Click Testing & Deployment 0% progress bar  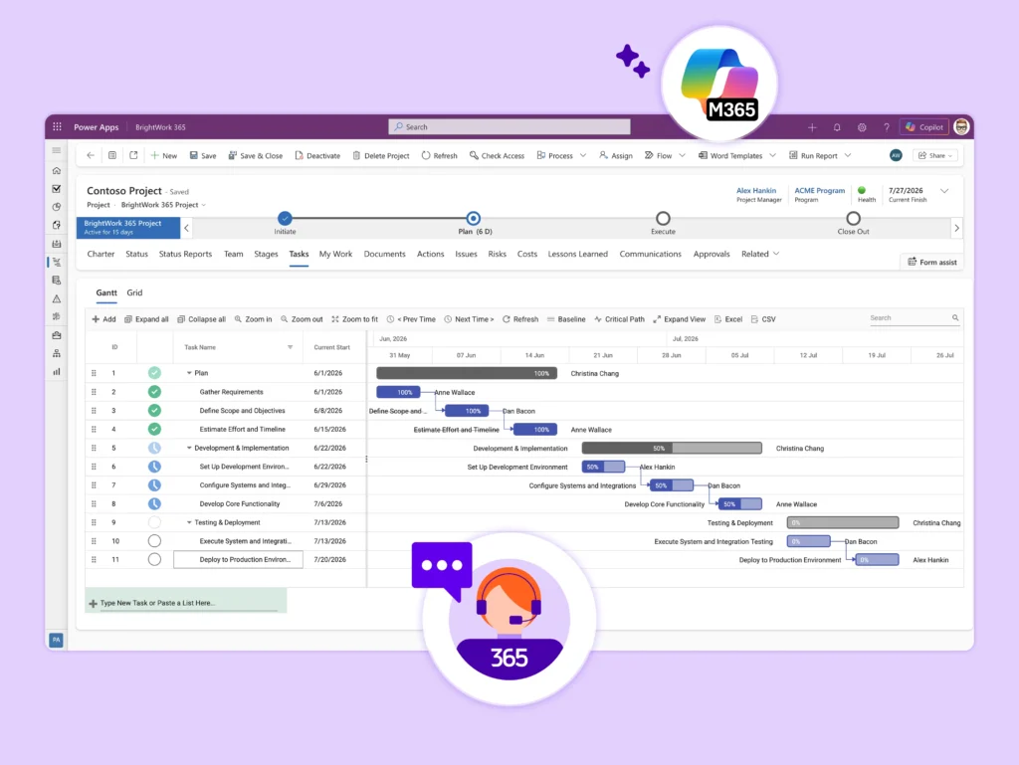[x=843, y=523]
